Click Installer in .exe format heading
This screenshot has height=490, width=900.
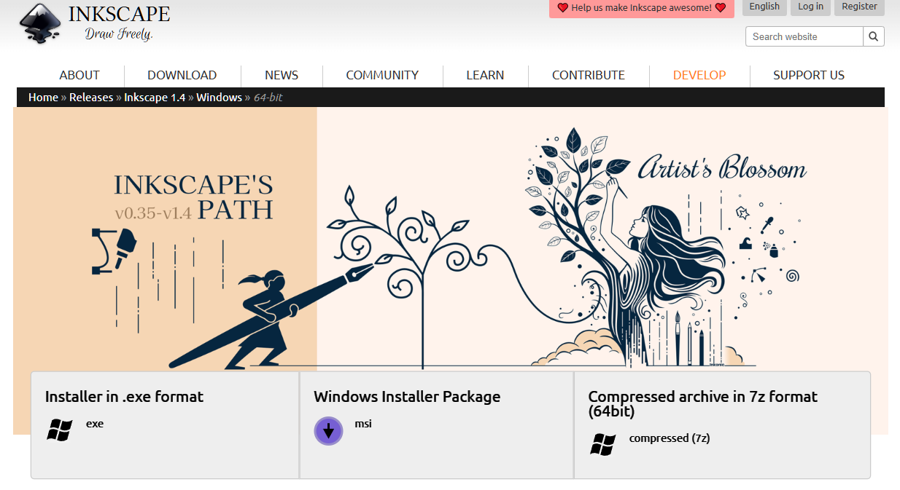tap(124, 397)
